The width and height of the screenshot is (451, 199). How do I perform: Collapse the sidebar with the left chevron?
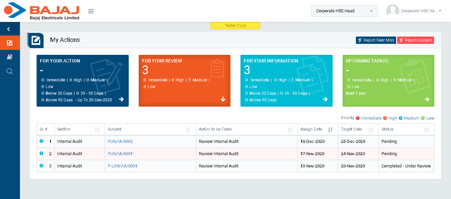pos(9,29)
